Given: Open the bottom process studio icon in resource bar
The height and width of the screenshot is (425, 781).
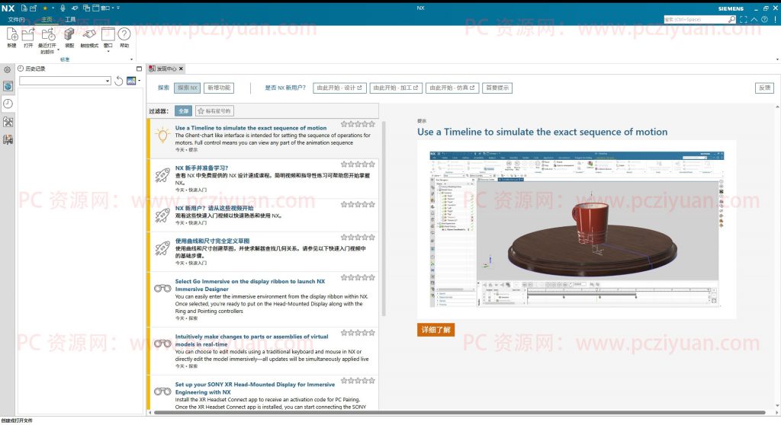Looking at the screenshot, I should (8, 140).
